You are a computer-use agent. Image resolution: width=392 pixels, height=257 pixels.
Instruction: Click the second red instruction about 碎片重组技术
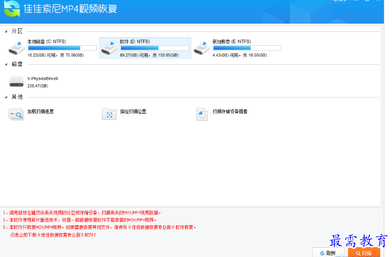pyautogui.click(x=80, y=220)
